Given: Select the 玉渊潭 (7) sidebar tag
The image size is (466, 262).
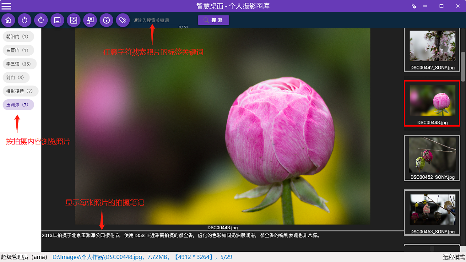Looking at the screenshot, I should [18, 104].
